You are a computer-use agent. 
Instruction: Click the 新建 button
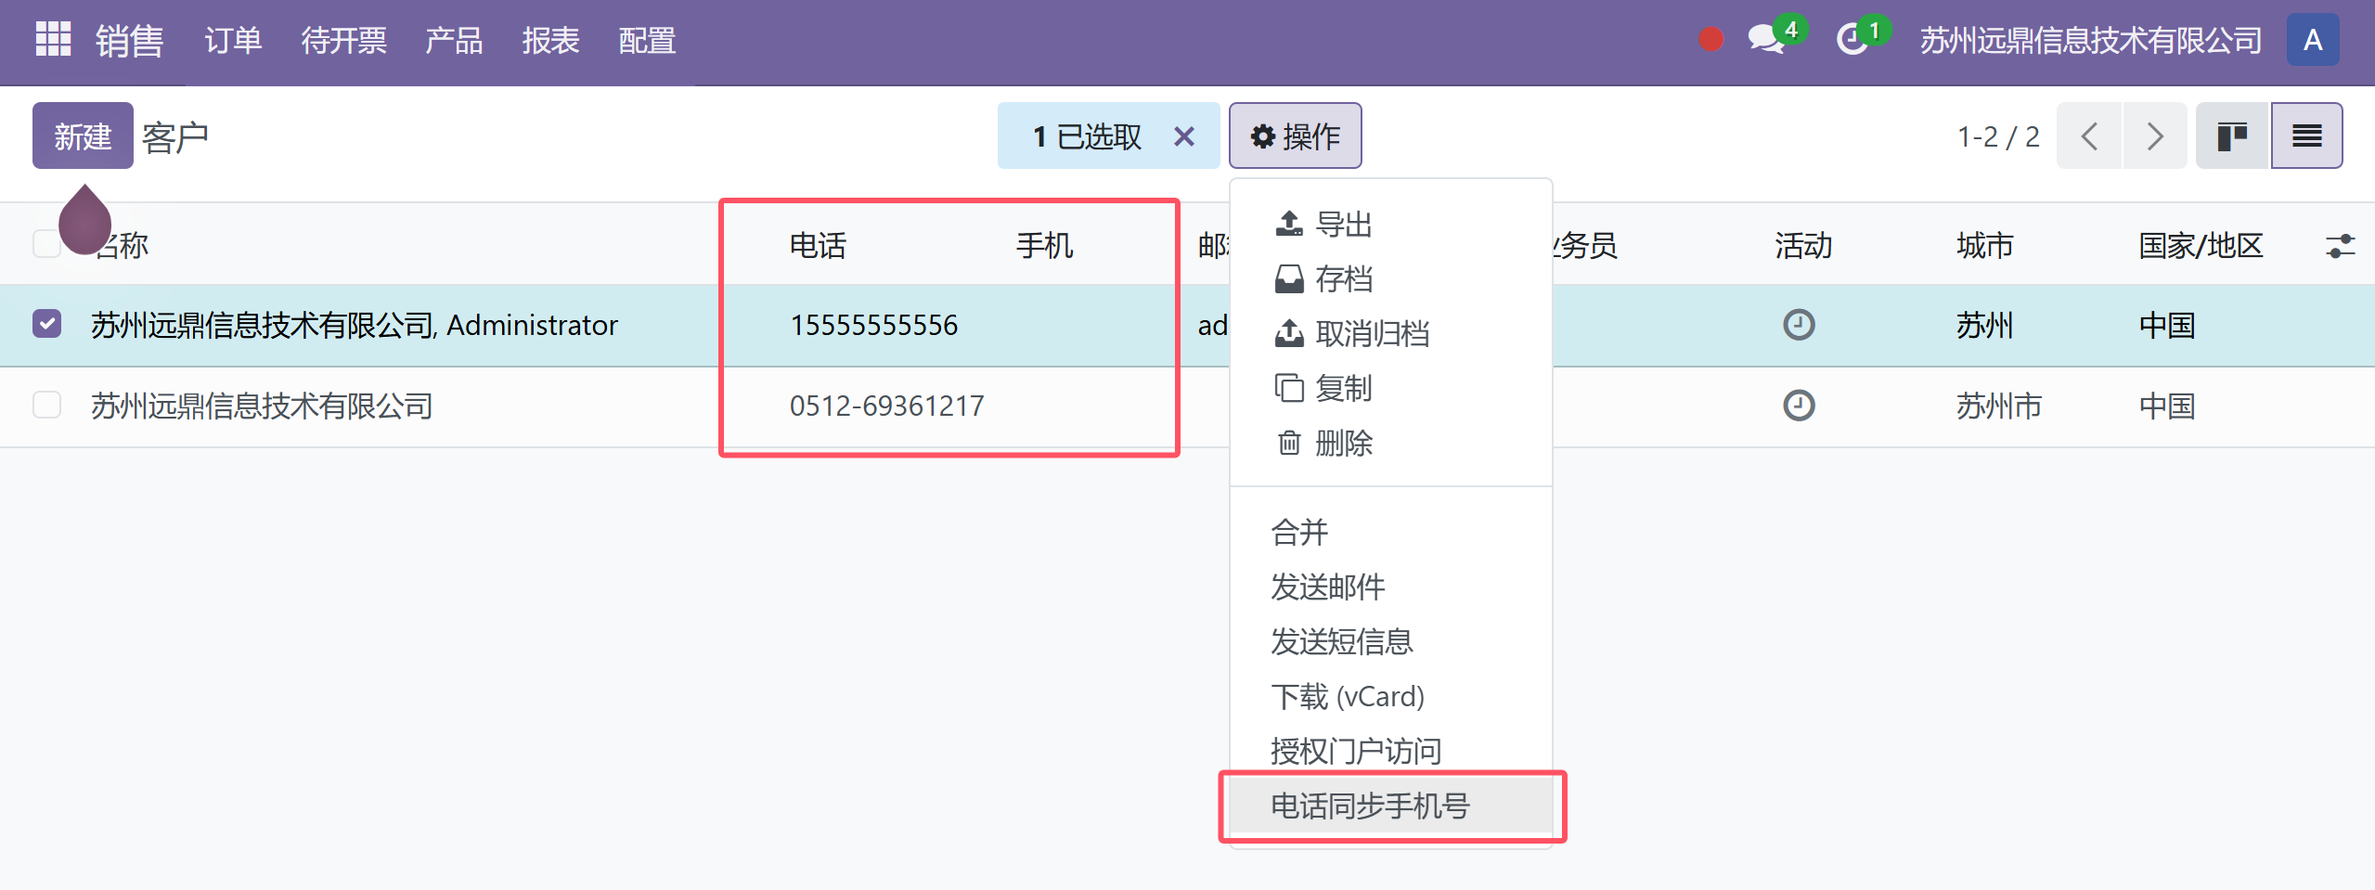(83, 136)
